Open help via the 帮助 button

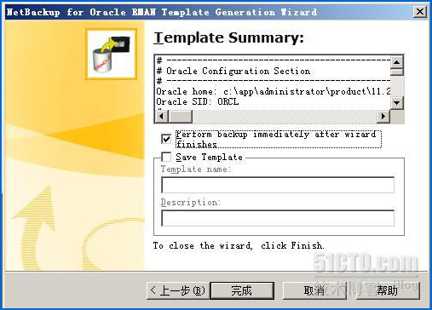(x=388, y=290)
